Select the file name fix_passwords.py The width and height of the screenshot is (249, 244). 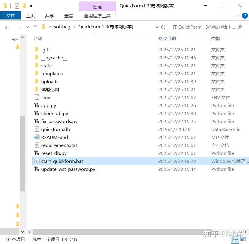coord(59,122)
